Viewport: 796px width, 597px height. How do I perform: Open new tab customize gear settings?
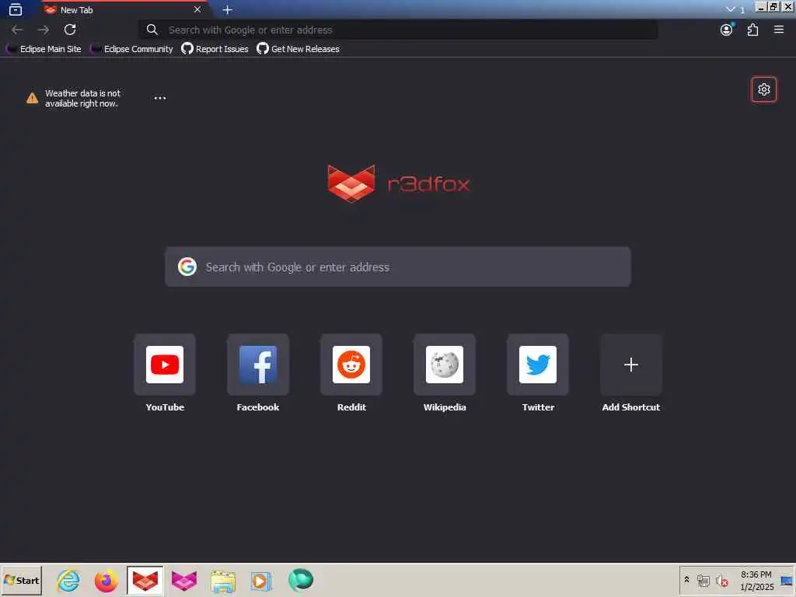(764, 90)
